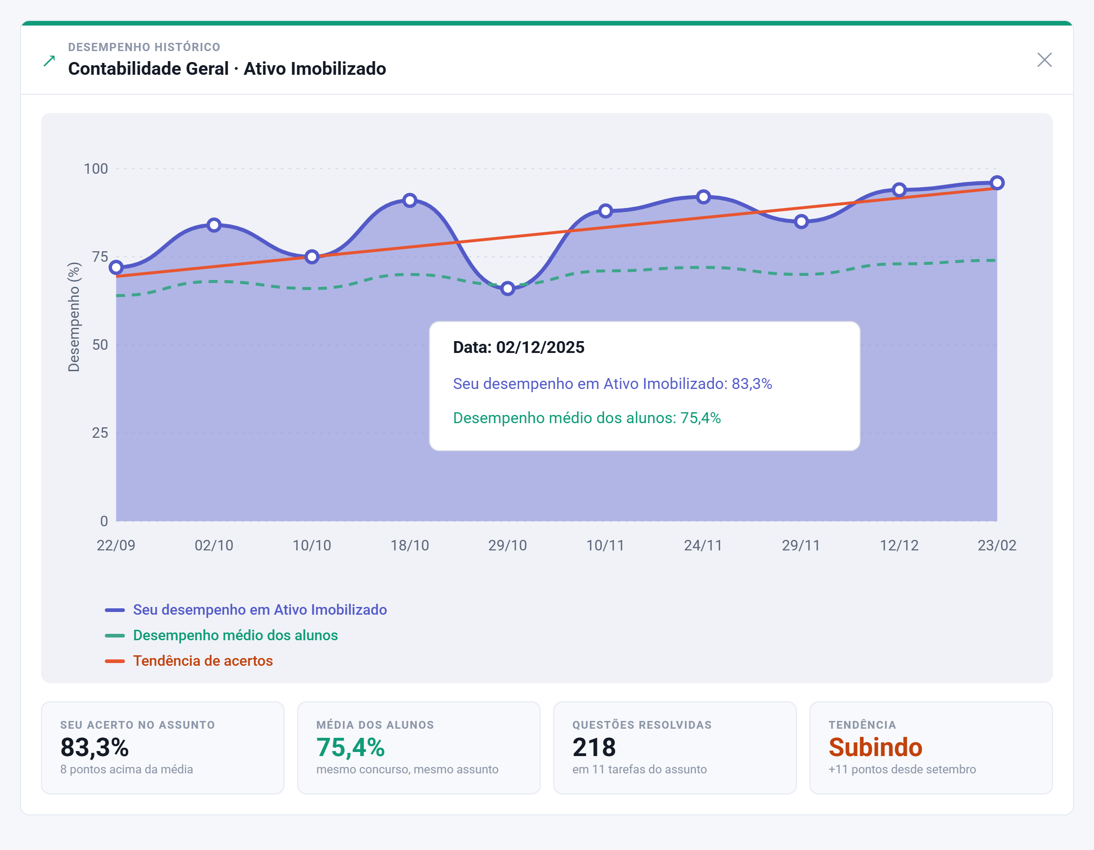The image size is (1094, 850).
Task: Select the 29/10 lowest data point
Action: click(x=508, y=289)
